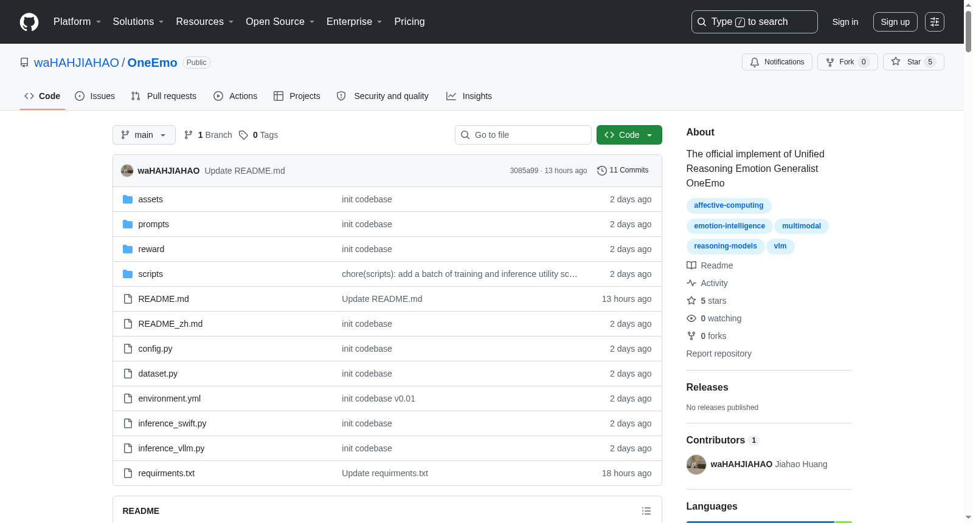Open the emotion-intelligence topic tag
Viewport: 973px width, 523px height.
click(730, 226)
